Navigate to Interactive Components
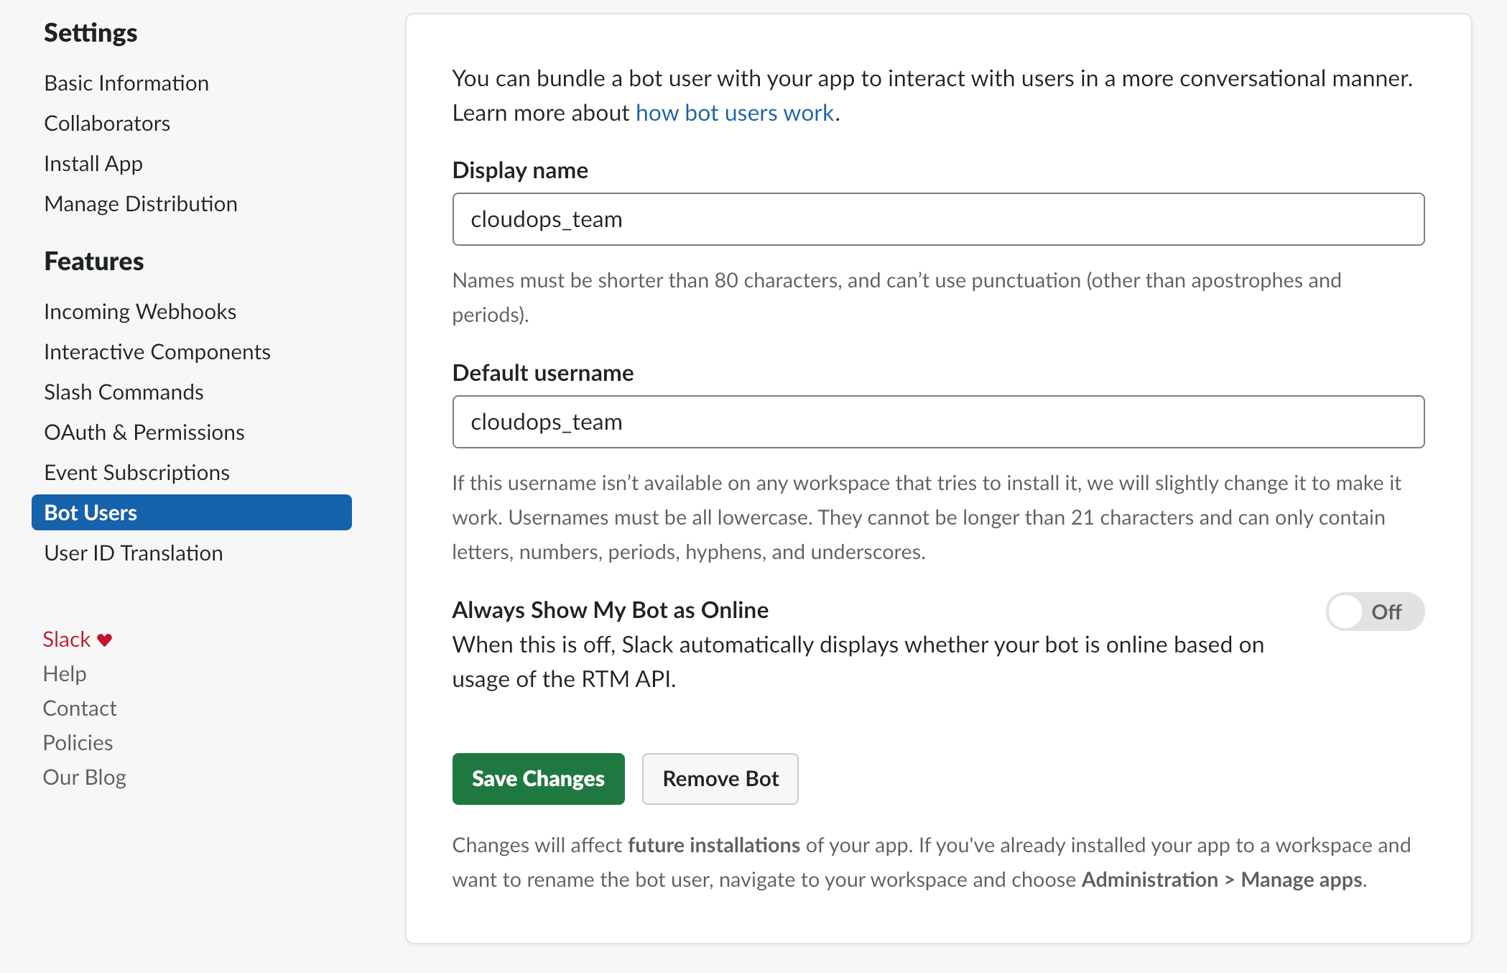Viewport: 1507px width, 973px height. pyautogui.click(x=157, y=352)
